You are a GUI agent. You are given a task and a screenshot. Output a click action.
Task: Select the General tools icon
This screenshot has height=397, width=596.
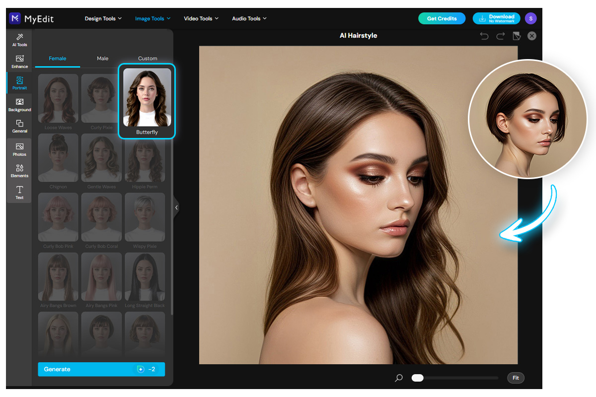pos(19,127)
